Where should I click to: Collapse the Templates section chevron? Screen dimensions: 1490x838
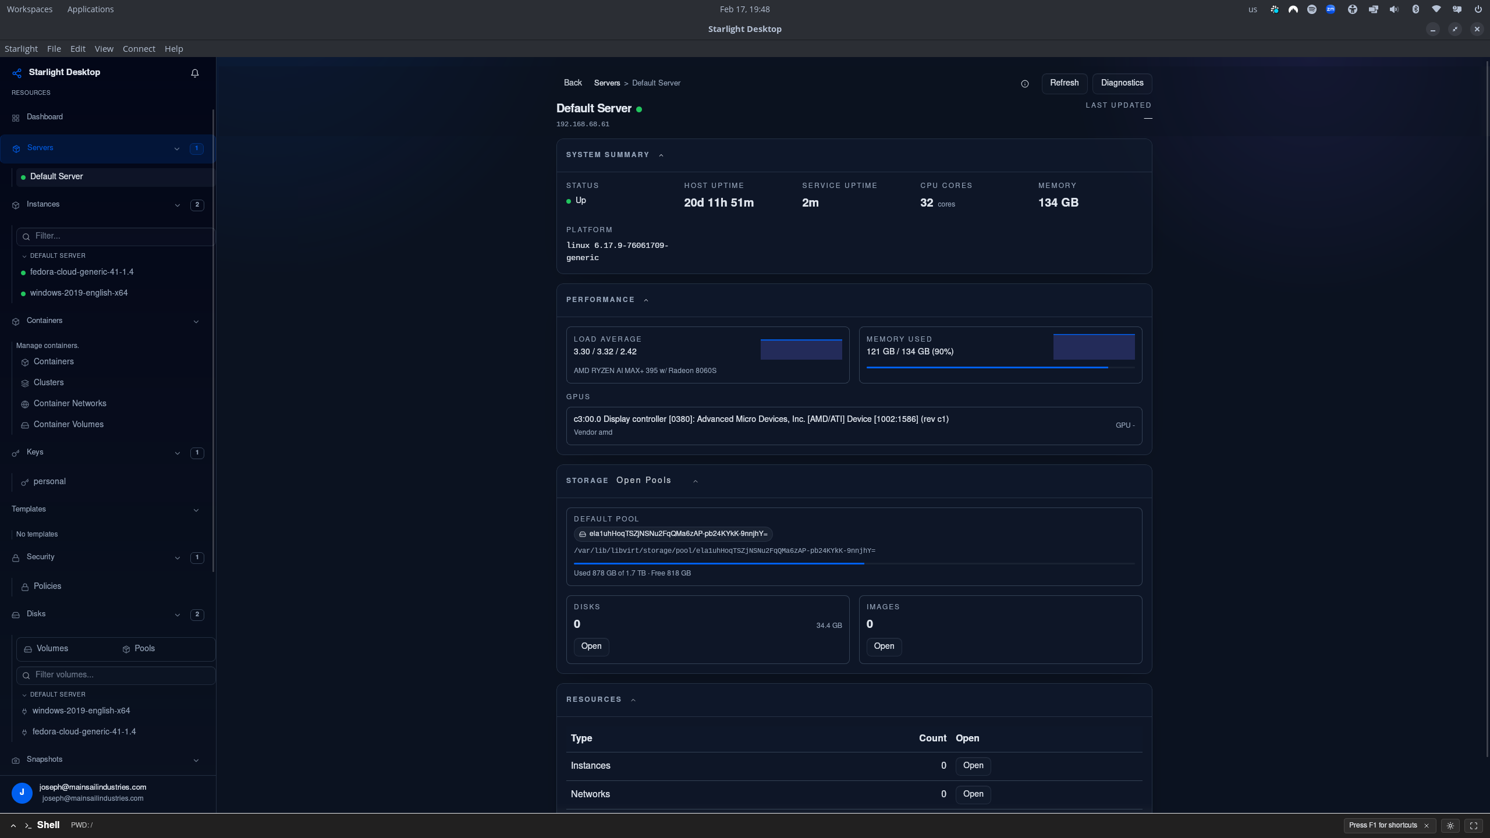click(x=196, y=510)
